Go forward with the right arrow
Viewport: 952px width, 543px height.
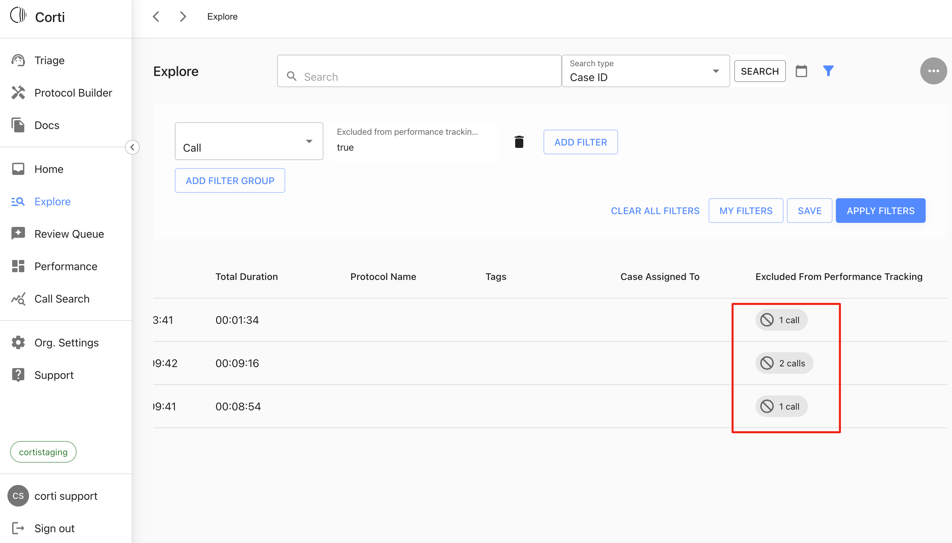click(x=183, y=17)
